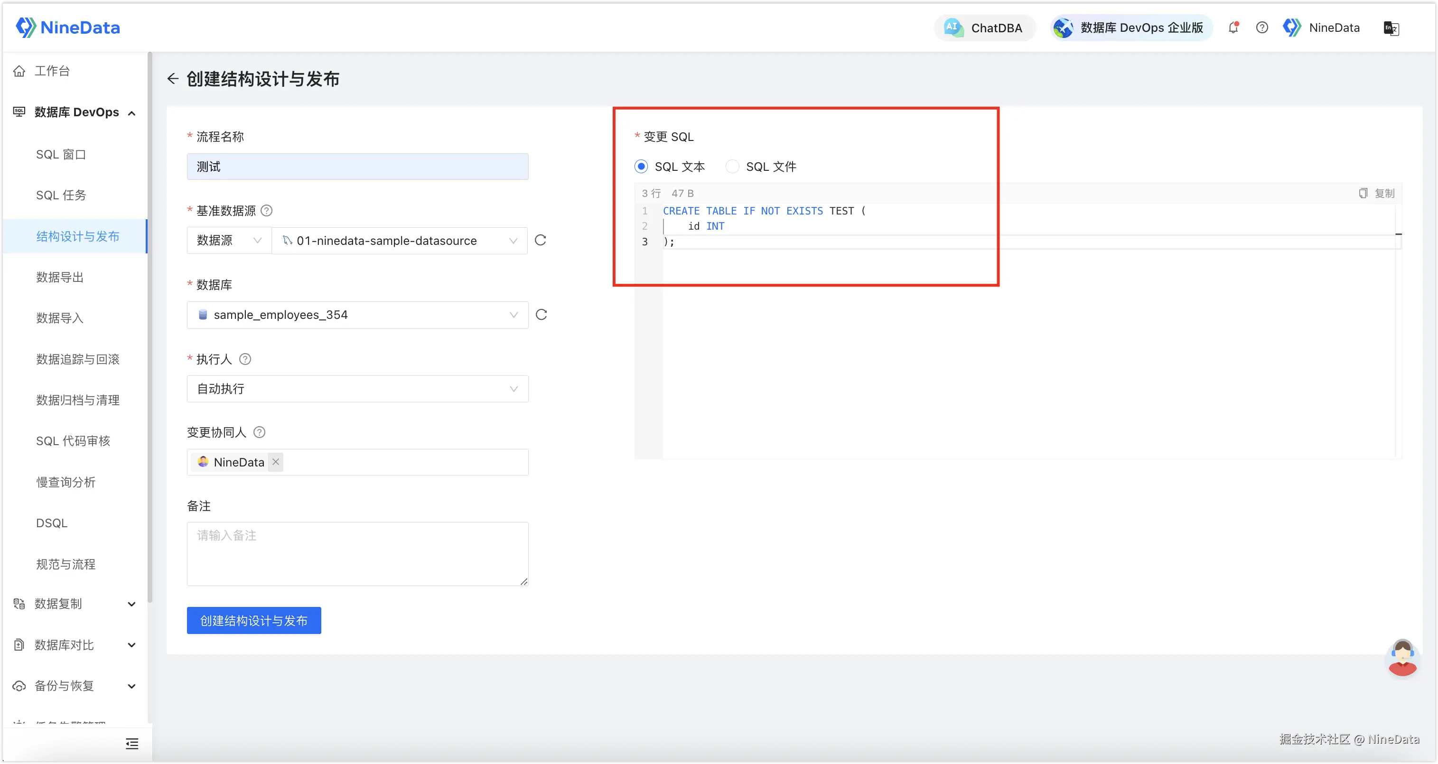Click the 创建结构设计与发布 submit button

254,621
